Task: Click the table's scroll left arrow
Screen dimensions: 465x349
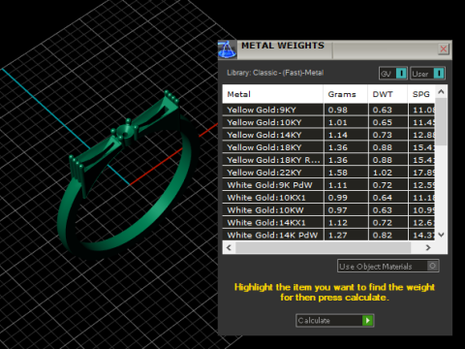Action: [229, 247]
